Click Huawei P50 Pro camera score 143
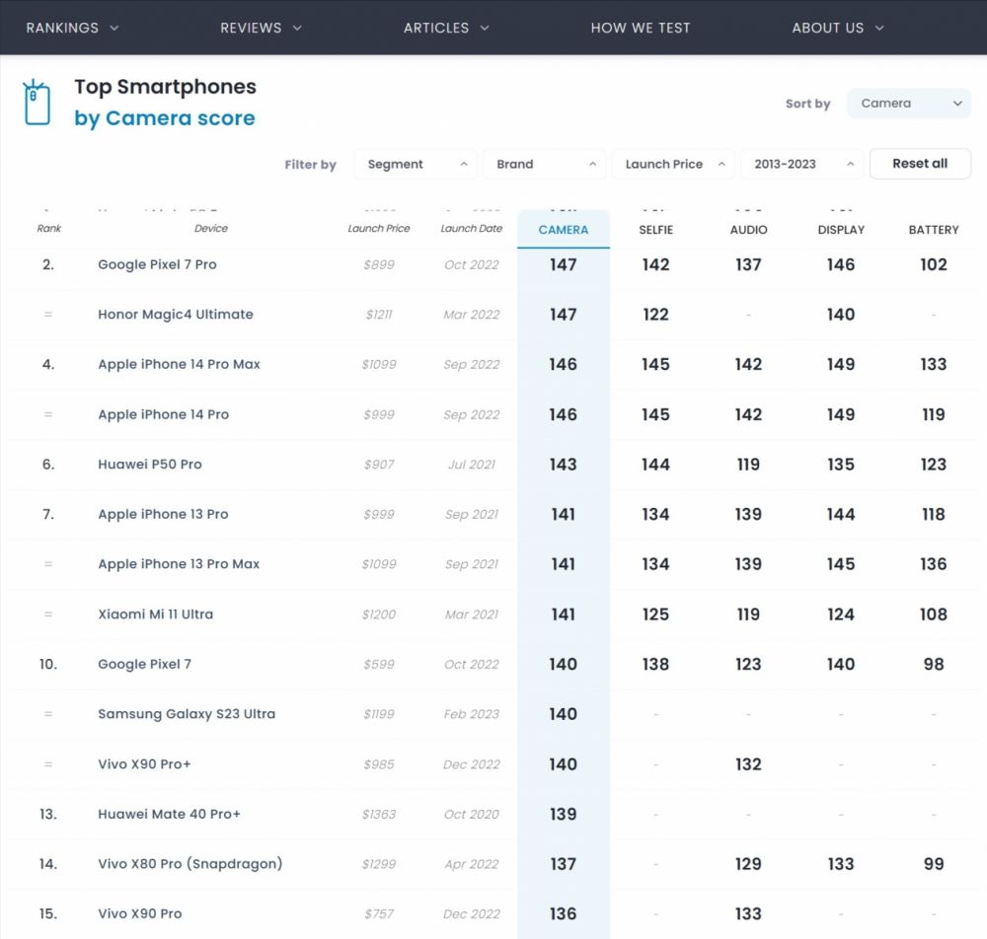Screen dimensions: 987x939 point(564,465)
